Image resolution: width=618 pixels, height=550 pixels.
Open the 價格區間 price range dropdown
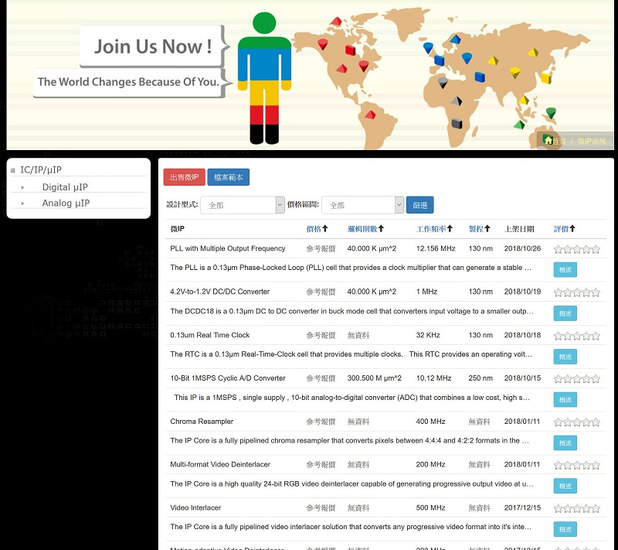tap(363, 205)
